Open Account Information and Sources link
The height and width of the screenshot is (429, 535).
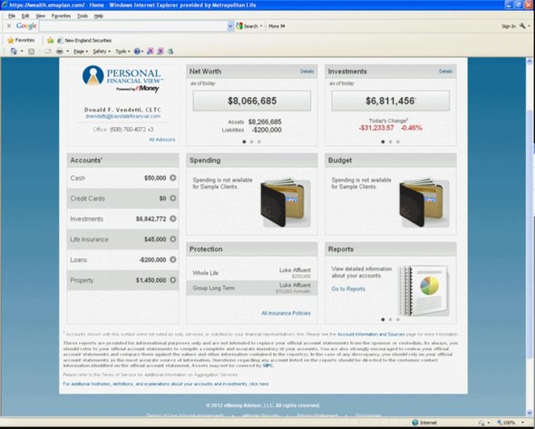(x=371, y=334)
